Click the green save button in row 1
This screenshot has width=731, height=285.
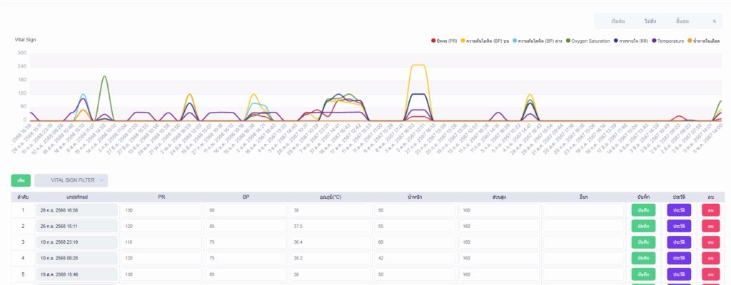(642, 210)
